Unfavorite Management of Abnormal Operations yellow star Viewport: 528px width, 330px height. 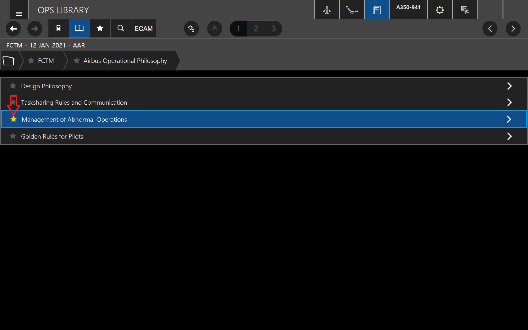coord(14,119)
